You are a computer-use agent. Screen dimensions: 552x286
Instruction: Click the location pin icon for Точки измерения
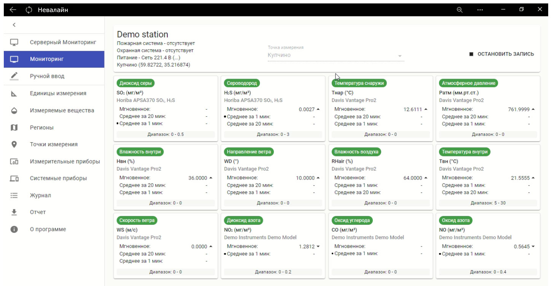coord(14,145)
